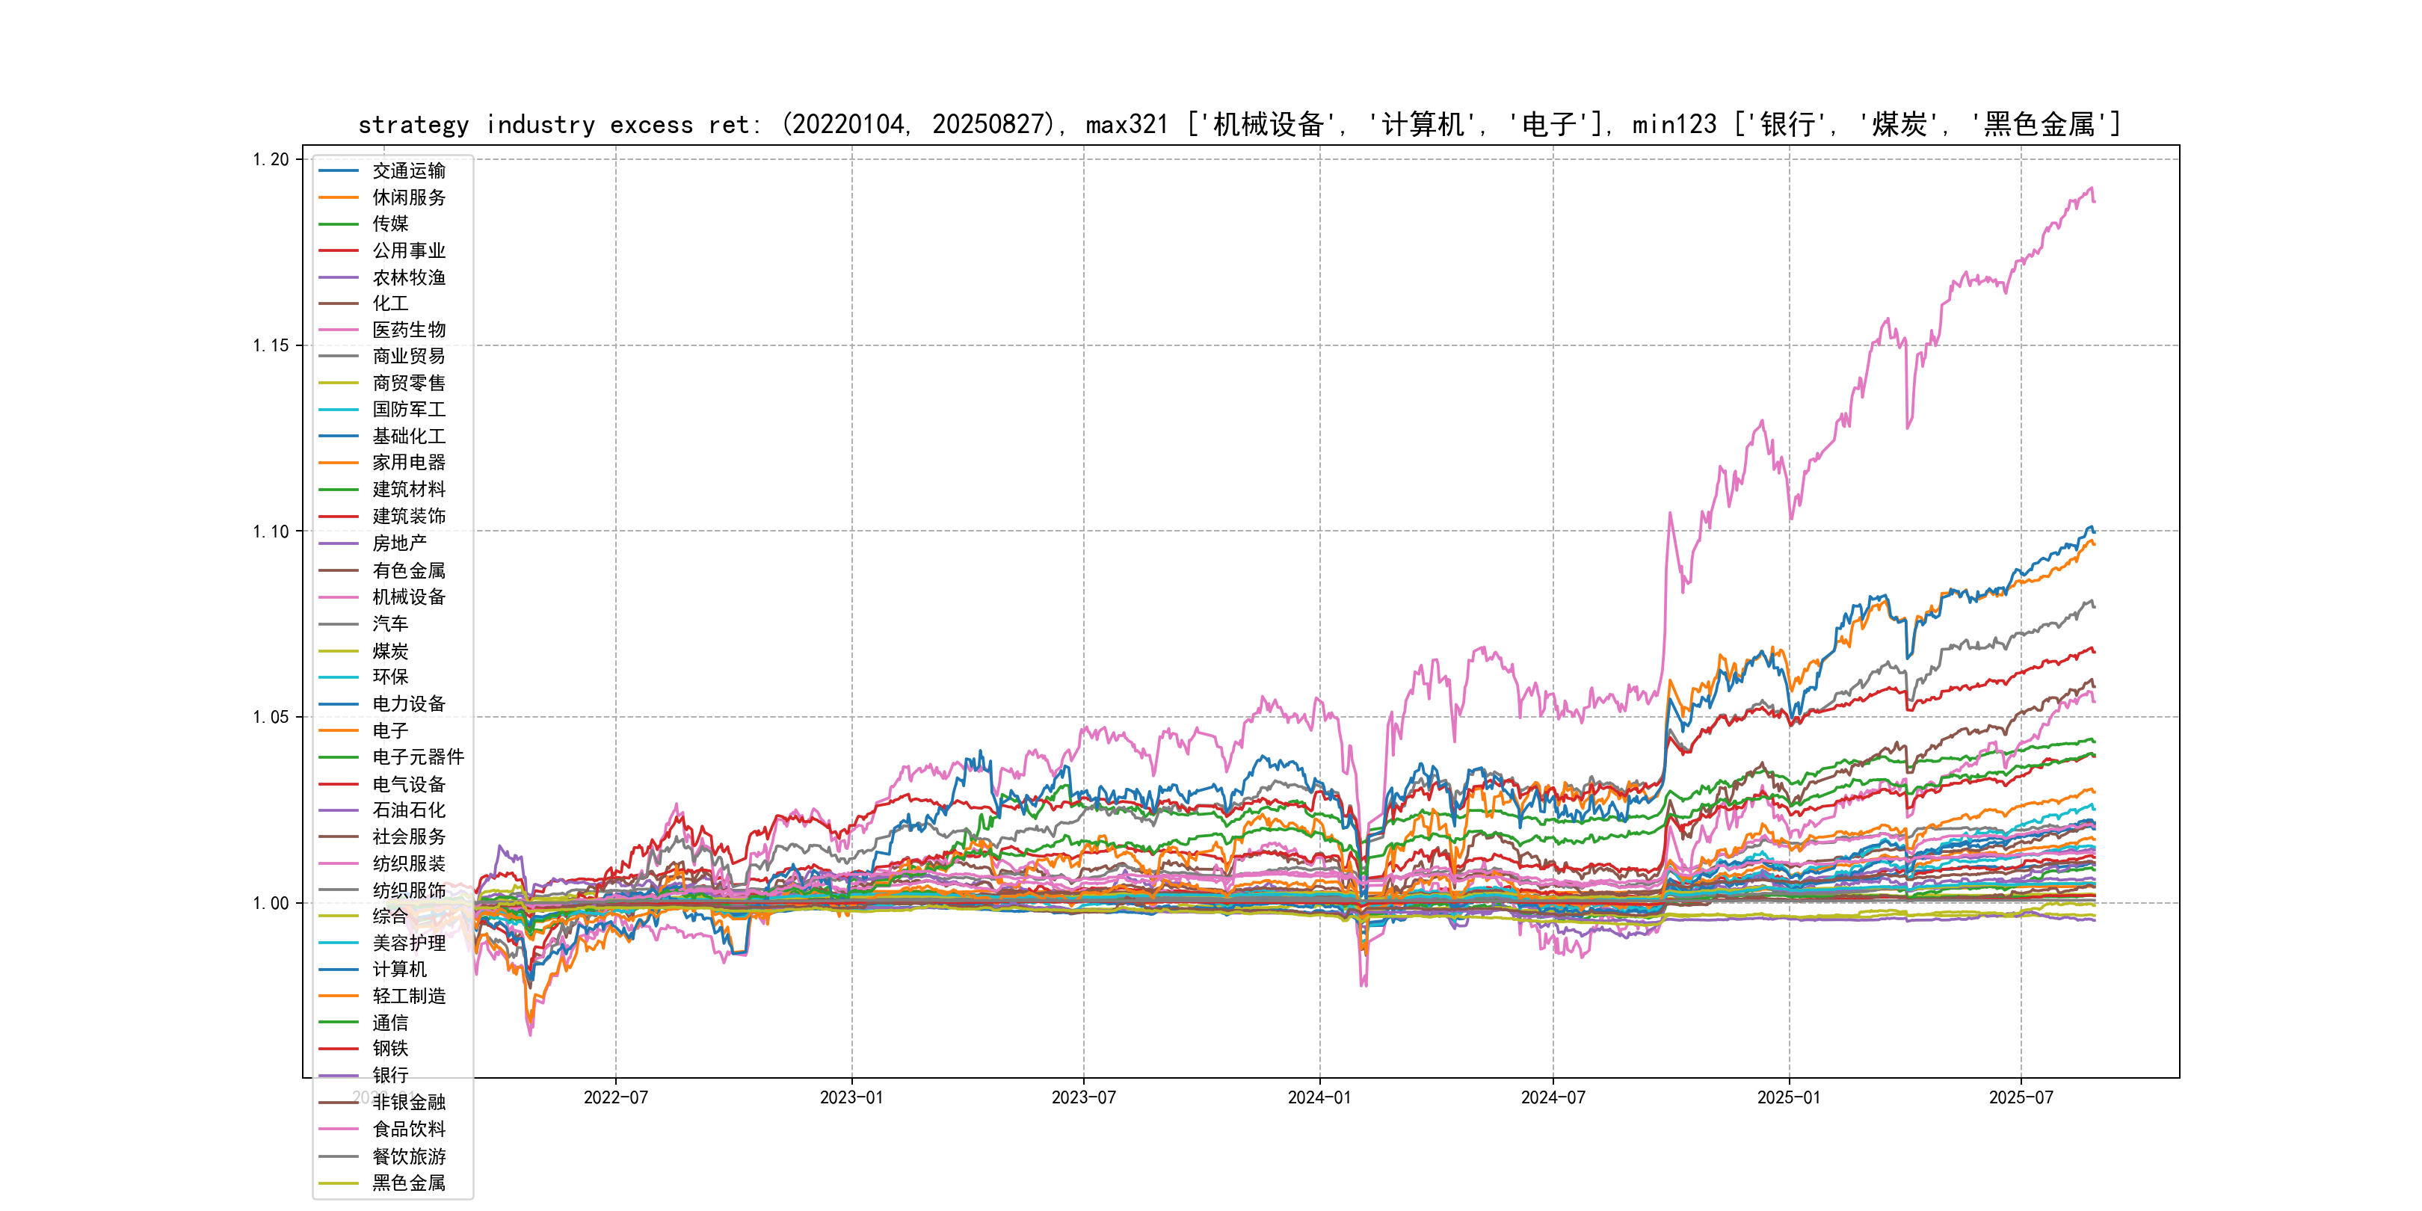Screen dimensions: 2422x1211
Task: Click the 2023-07 x-axis tick label
Action: 1083,1097
